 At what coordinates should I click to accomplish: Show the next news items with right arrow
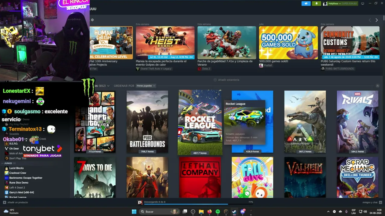coord(377,20)
